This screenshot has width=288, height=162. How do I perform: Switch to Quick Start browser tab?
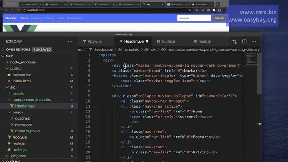click(177, 4)
